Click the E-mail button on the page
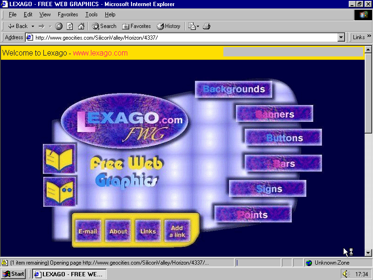 (x=88, y=231)
